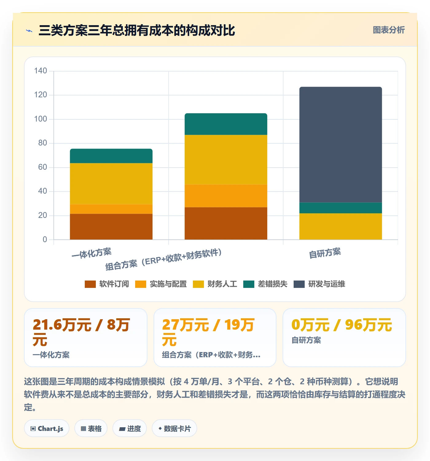Click the 自研方案 axis label under chart

tap(325, 253)
